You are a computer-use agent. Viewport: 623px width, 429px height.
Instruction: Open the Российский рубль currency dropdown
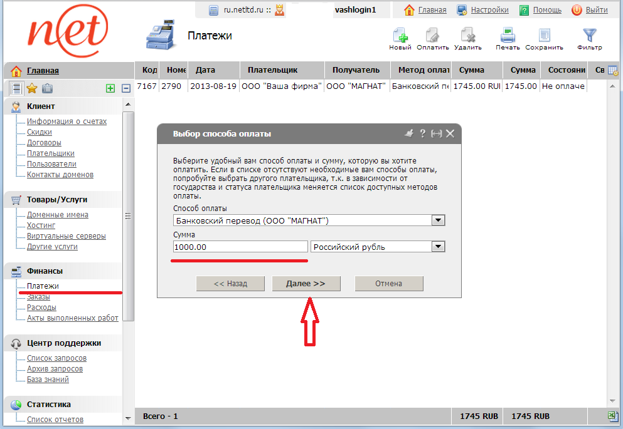[x=439, y=247]
